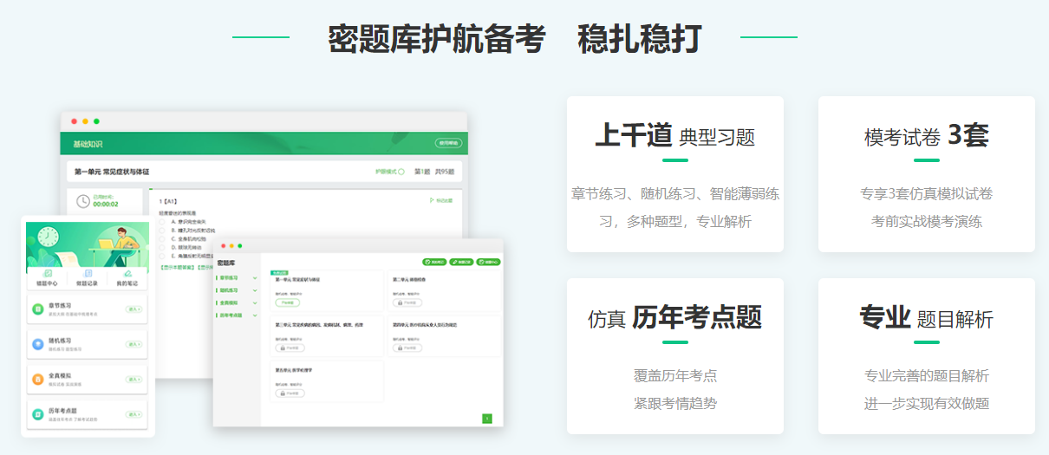Select answer option A radio button
1049x455 pixels.
(x=161, y=222)
